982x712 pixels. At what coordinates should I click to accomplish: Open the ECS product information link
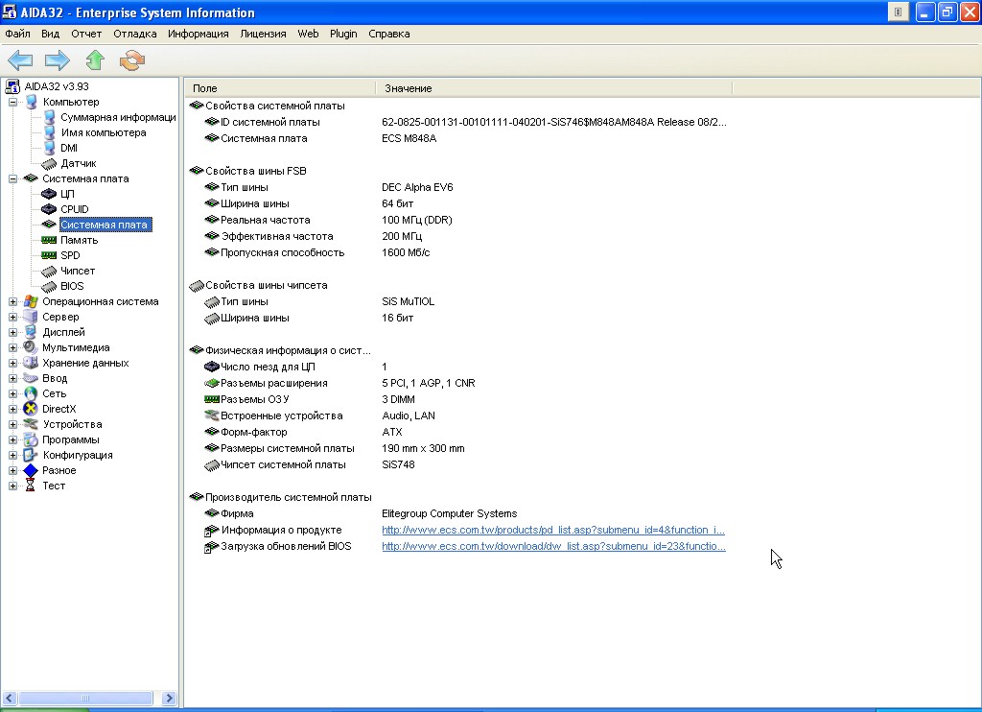coord(553,531)
